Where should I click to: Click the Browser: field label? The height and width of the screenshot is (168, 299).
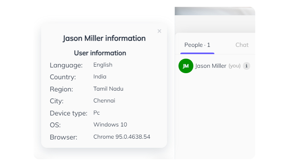click(x=63, y=137)
